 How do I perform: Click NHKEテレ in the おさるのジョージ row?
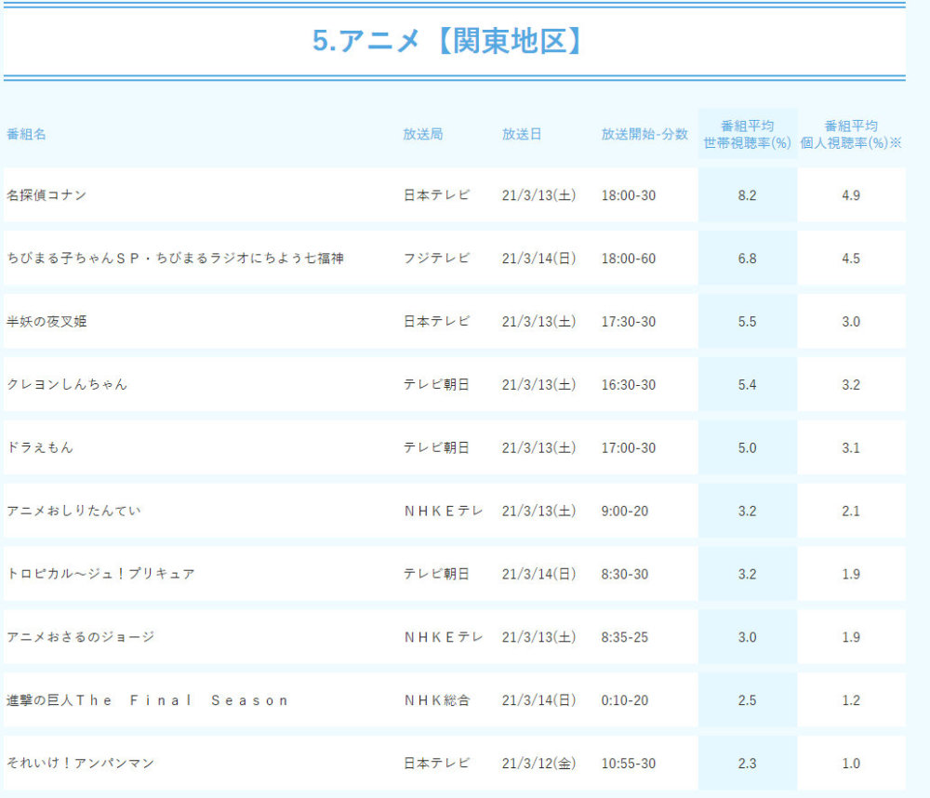(444, 637)
